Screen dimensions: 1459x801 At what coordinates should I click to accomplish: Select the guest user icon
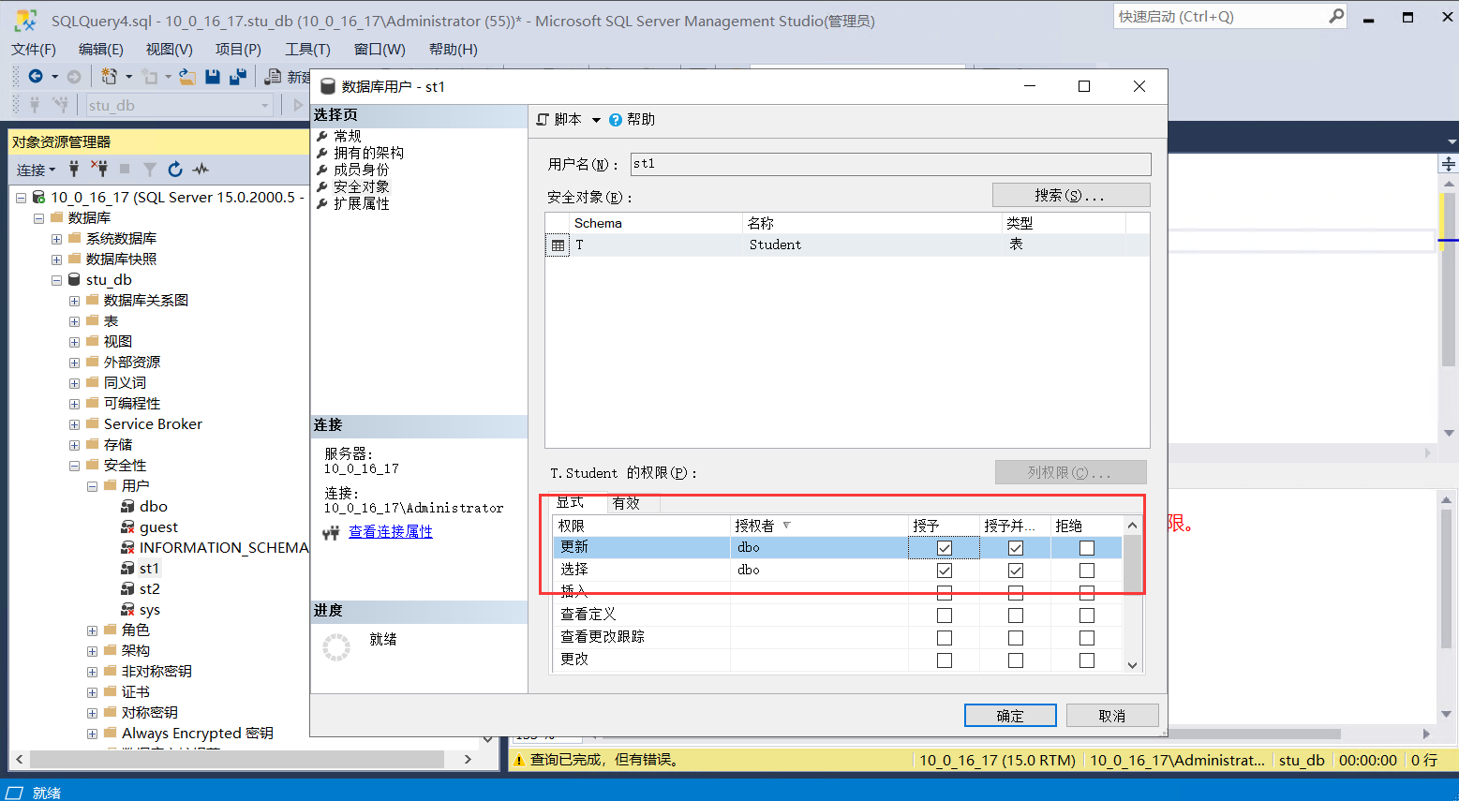tap(127, 527)
